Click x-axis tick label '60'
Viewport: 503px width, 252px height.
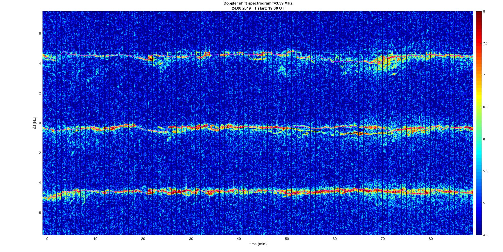[335, 239]
